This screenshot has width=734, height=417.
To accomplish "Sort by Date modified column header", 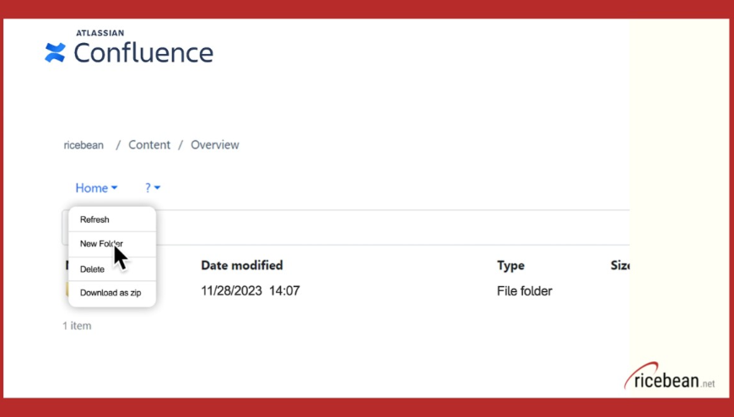I will coord(241,266).
